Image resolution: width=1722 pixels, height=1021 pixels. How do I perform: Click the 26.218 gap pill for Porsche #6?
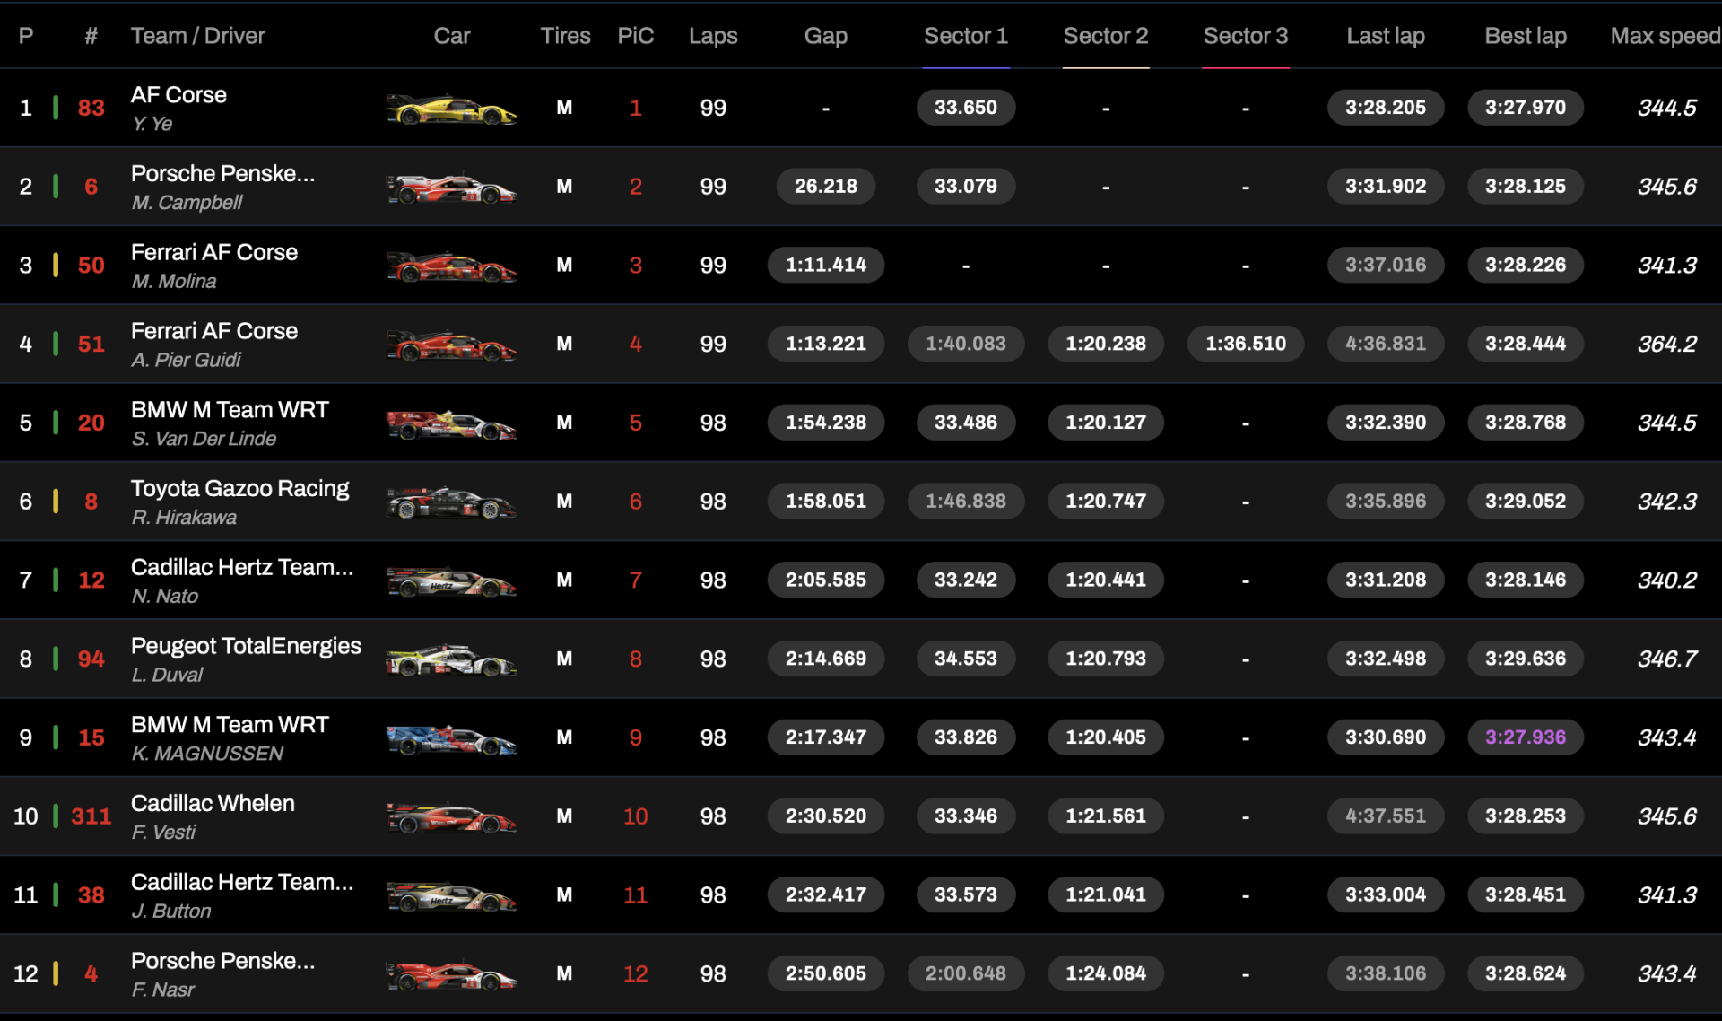[x=825, y=187]
